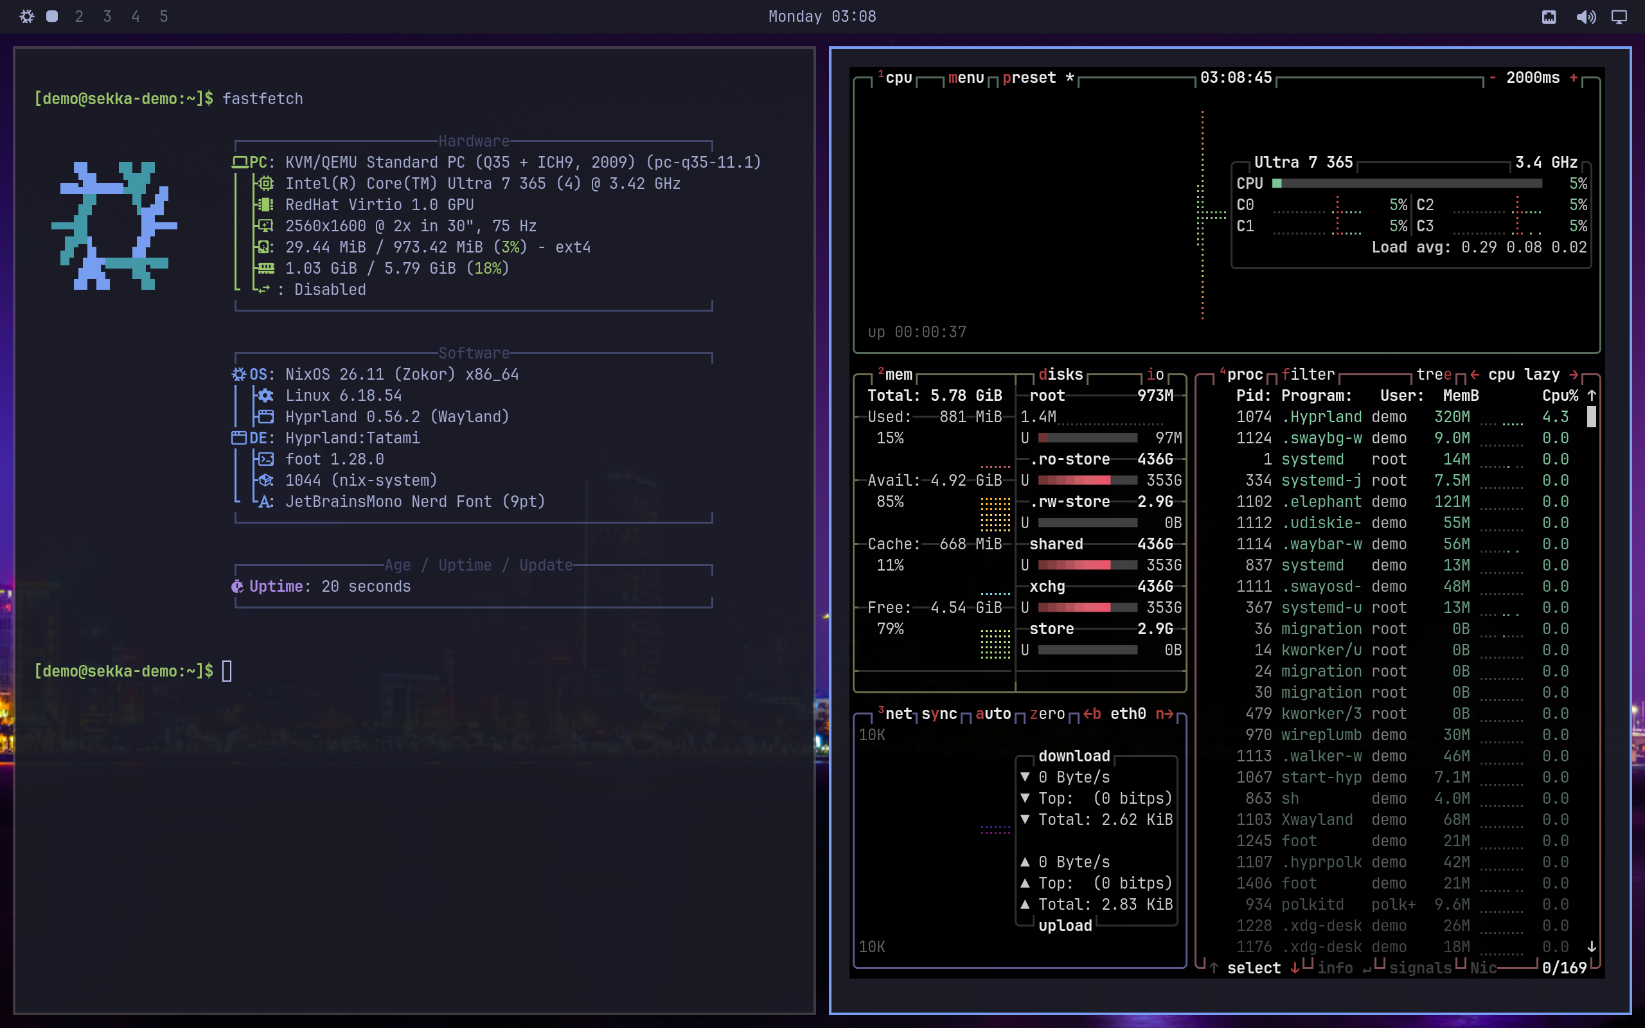This screenshot has width=1645, height=1028.
Task: Open the btop menu button
Action: [966, 78]
